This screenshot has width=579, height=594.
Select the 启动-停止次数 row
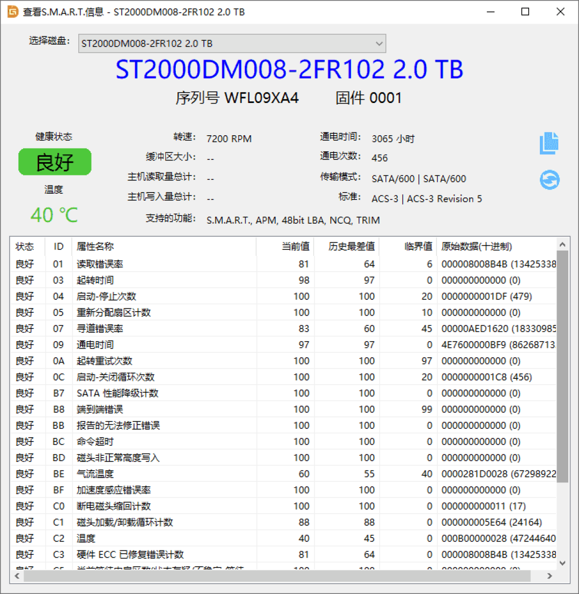(x=284, y=296)
